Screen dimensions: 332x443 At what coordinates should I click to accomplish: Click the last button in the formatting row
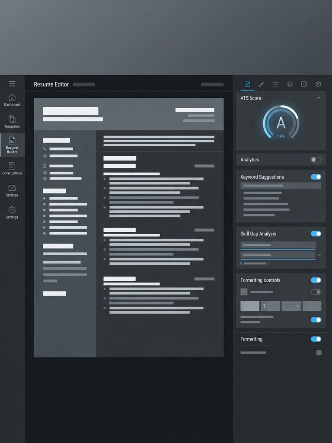tap(312, 306)
